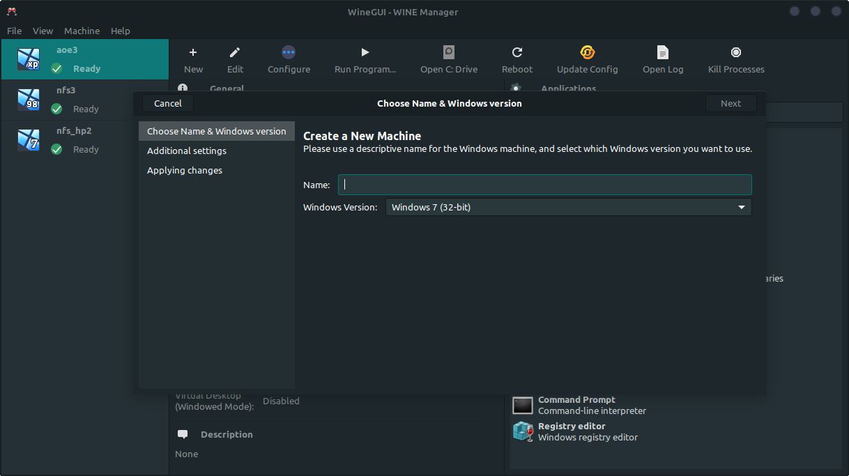Click into the Name text field
Viewport: 849px width, 476px height.
(x=544, y=185)
